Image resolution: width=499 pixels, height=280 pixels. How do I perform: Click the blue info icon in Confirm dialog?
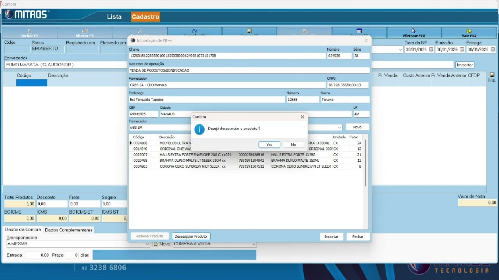pyautogui.click(x=199, y=129)
